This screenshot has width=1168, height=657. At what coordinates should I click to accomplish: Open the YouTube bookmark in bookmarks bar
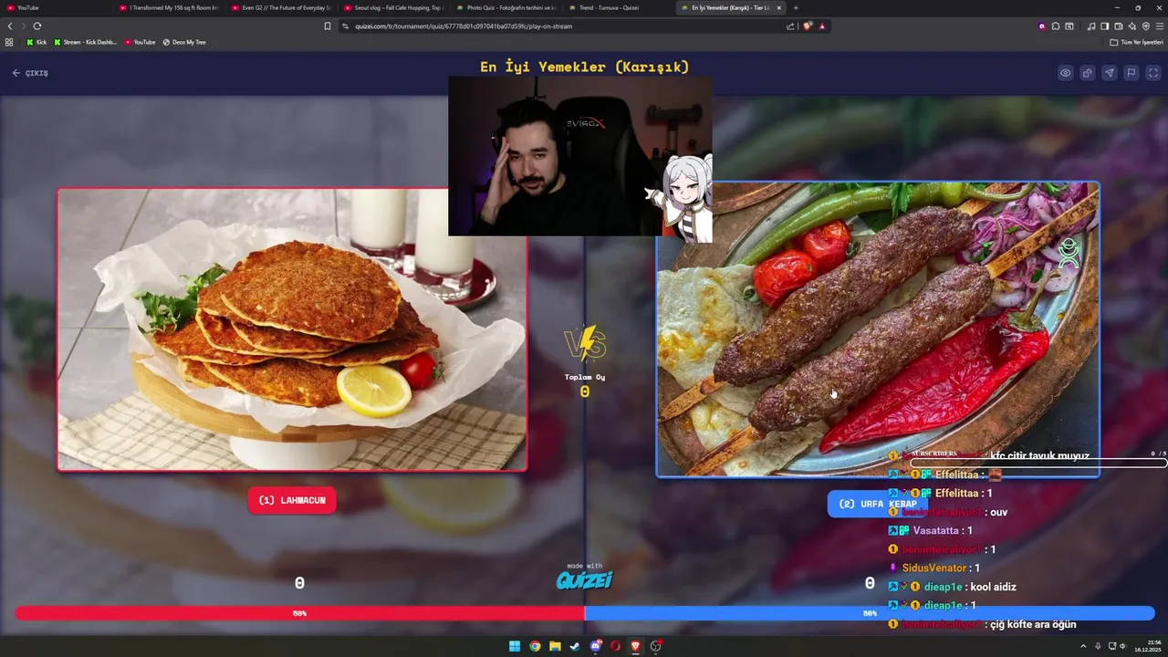coord(140,42)
